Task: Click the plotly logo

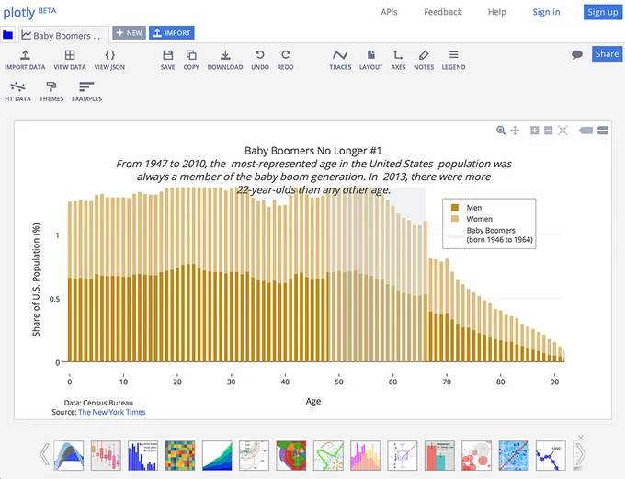Action: (x=29, y=12)
